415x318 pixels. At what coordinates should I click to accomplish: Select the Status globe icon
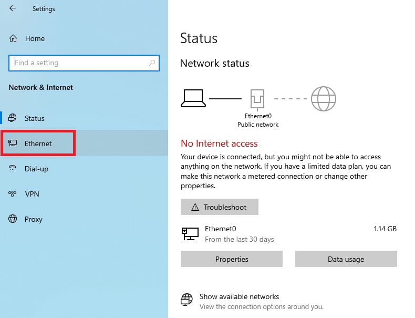coord(13,118)
